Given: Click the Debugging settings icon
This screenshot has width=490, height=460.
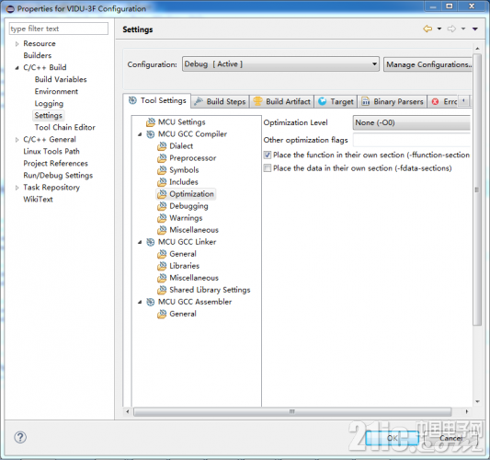Looking at the screenshot, I should tap(162, 206).
